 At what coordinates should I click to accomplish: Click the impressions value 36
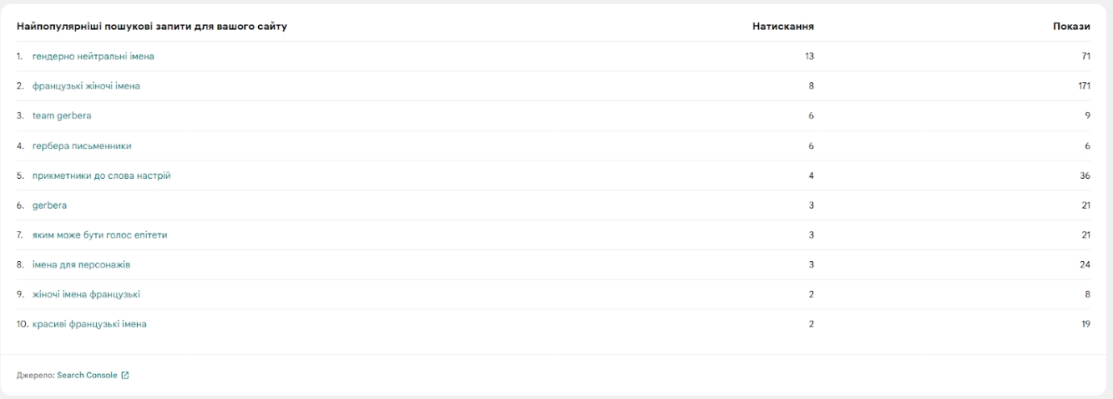tap(1086, 176)
